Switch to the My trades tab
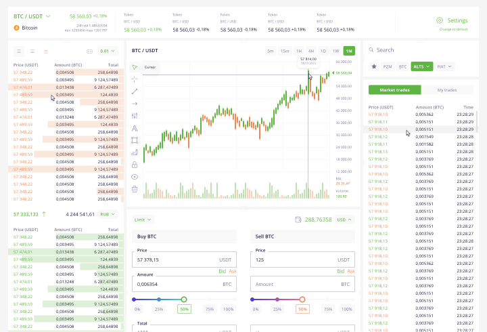Image resolution: width=487 pixels, height=332 pixels. click(446, 90)
